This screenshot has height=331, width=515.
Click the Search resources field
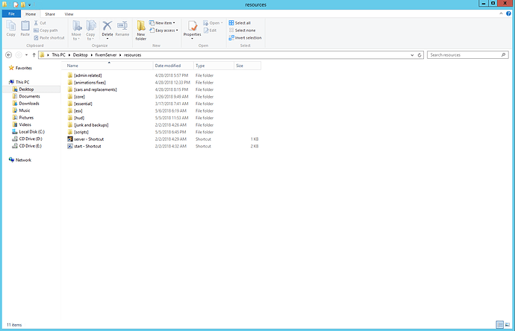pyautogui.click(x=468, y=54)
